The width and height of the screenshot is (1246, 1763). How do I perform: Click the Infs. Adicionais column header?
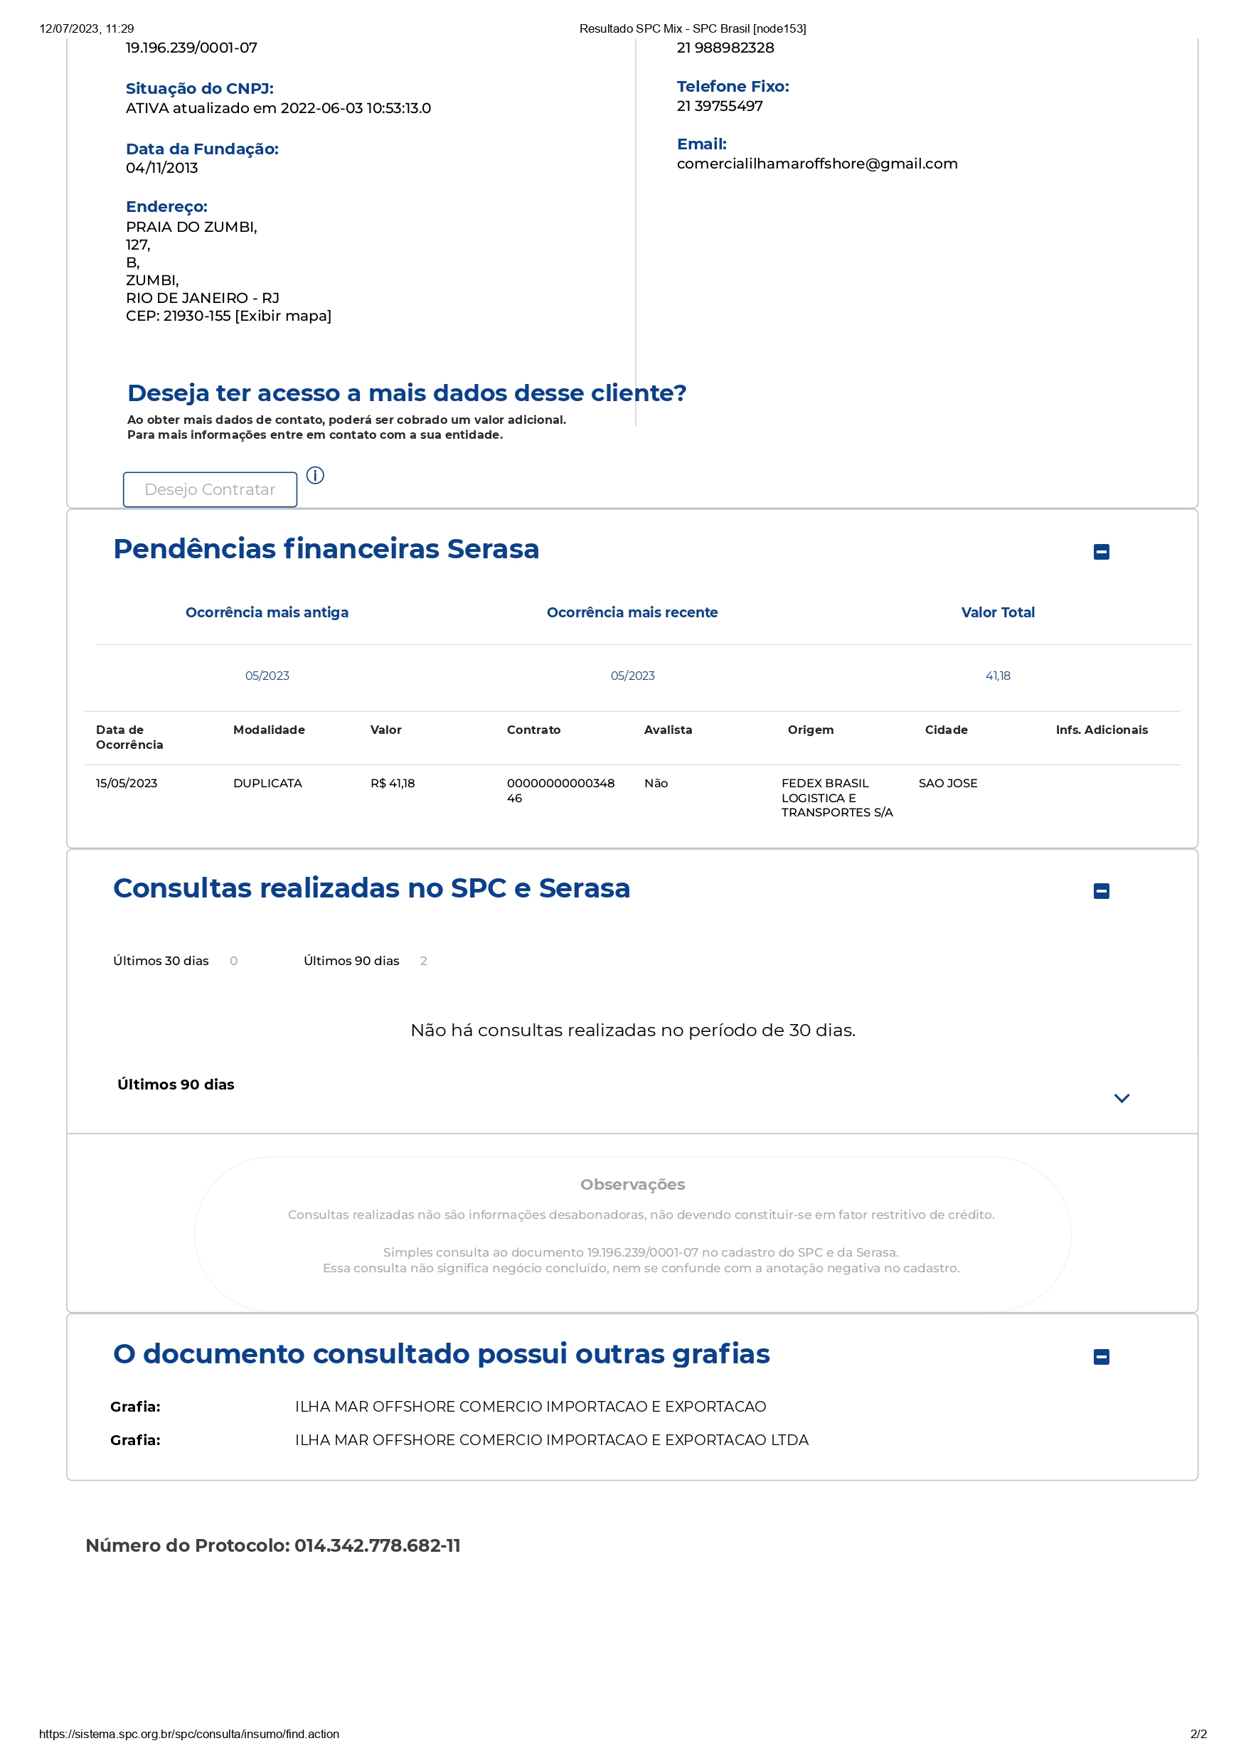pyautogui.click(x=1101, y=730)
